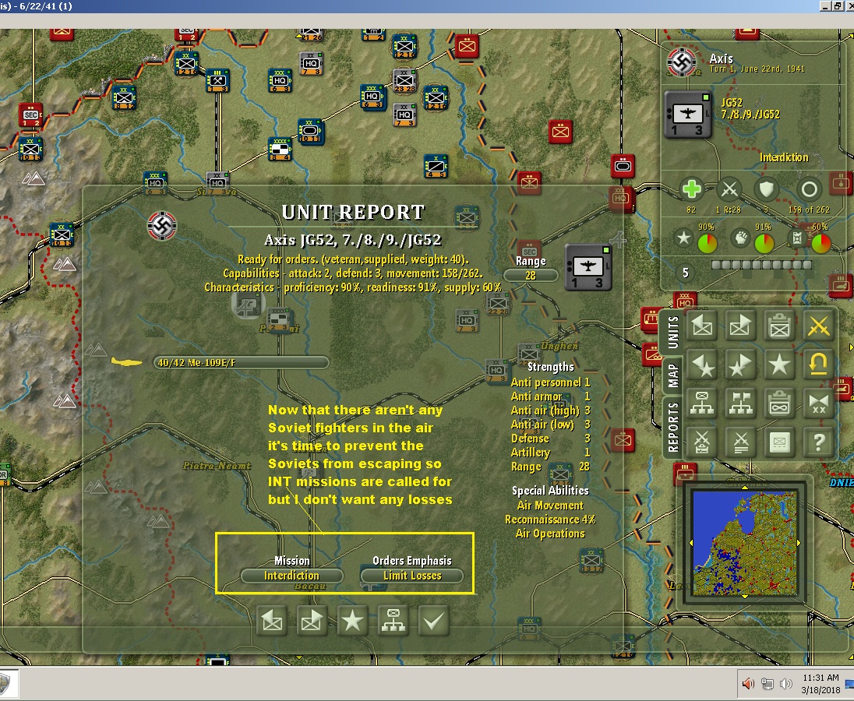Click the row of grey strength squares
Image resolution: width=854 pixels, height=701 pixels.
(761, 265)
